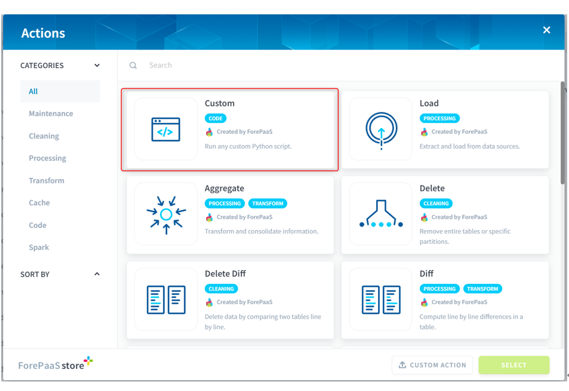Click the ForePaaS logo on Diff card
Image resolution: width=569 pixels, height=391 pixels.
(x=424, y=303)
